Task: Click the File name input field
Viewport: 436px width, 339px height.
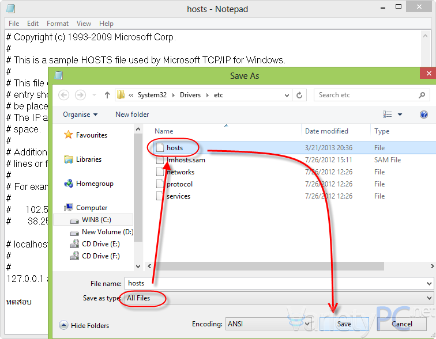Action: (277, 283)
